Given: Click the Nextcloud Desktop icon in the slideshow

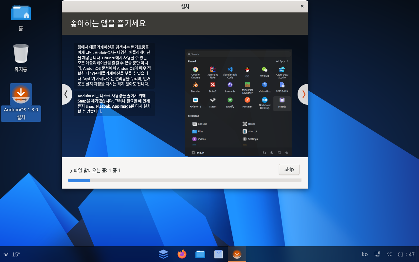Looking at the screenshot, I should pos(264,100).
